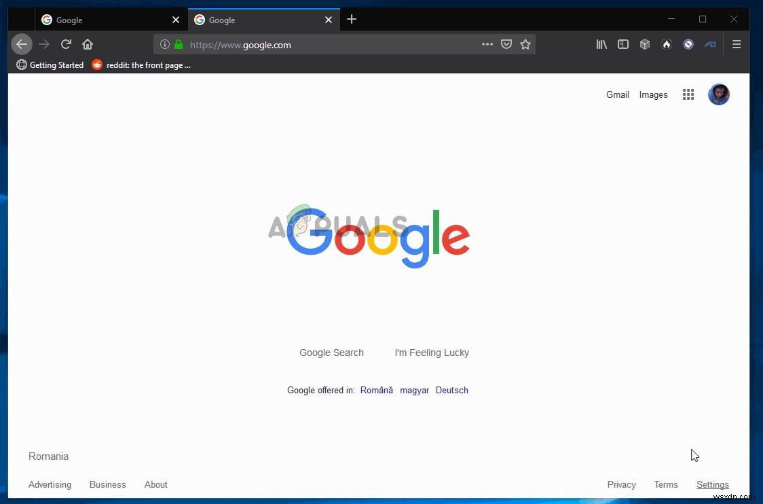Viewport: 763px width, 504px height.
Task: Open the Google apps grid launcher
Action: point(688,94)
